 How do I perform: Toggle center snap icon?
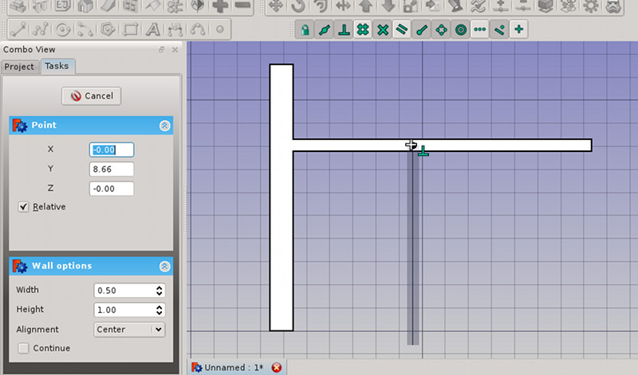pyautogui.click(x=461, y=29)
